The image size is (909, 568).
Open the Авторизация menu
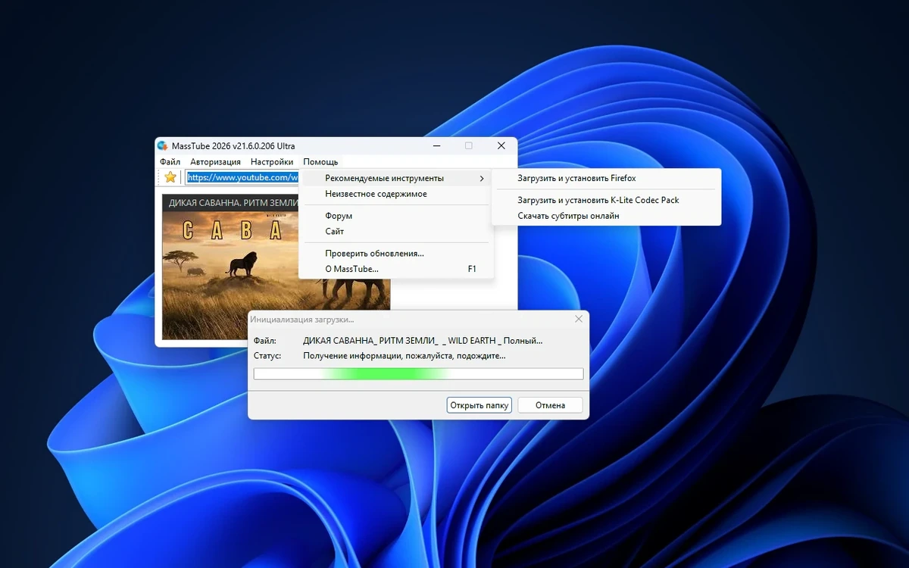215,161
